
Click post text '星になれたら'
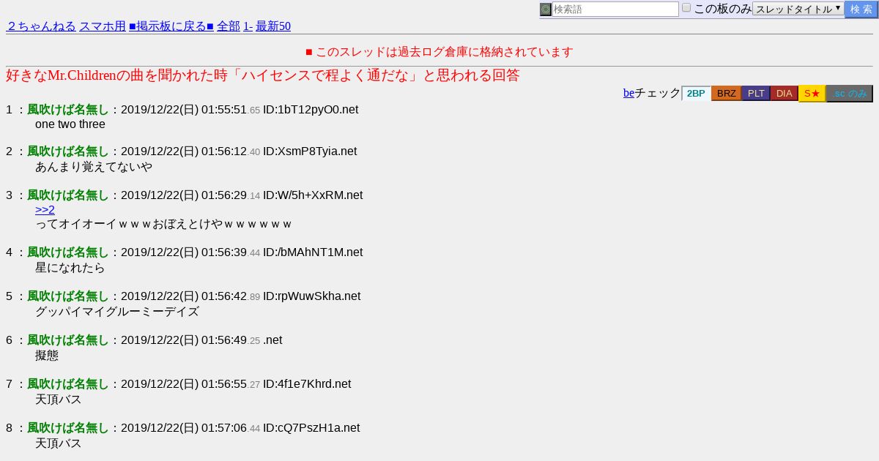click(x=70, y=268)
